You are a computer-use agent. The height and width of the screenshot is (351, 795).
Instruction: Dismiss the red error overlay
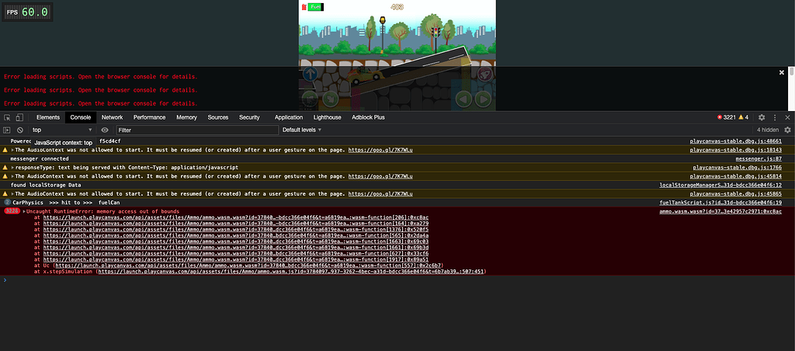pyautogui.click(x=782, y=72)
